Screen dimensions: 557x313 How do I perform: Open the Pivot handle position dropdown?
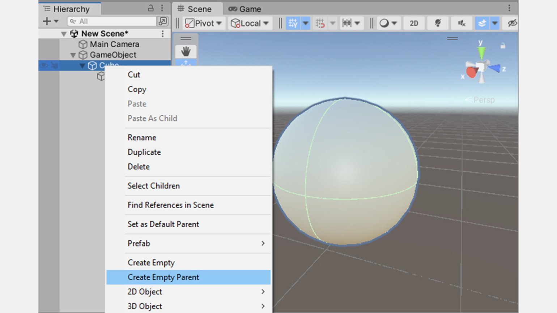point(204,23)
